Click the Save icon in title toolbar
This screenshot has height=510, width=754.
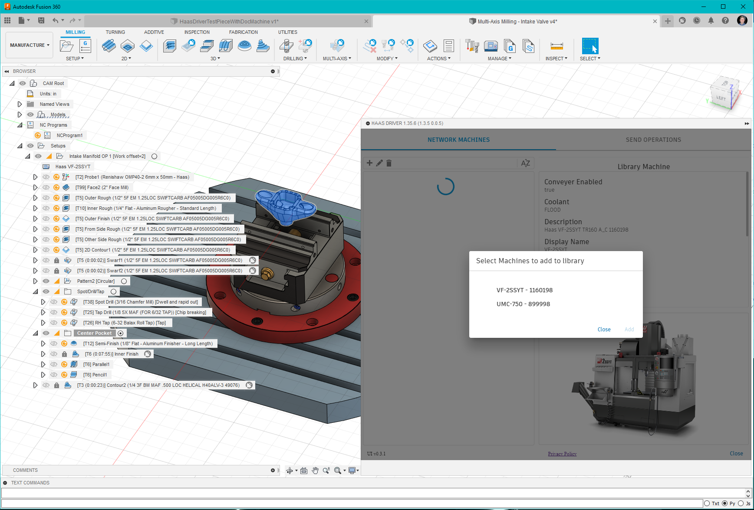(41, 20)
